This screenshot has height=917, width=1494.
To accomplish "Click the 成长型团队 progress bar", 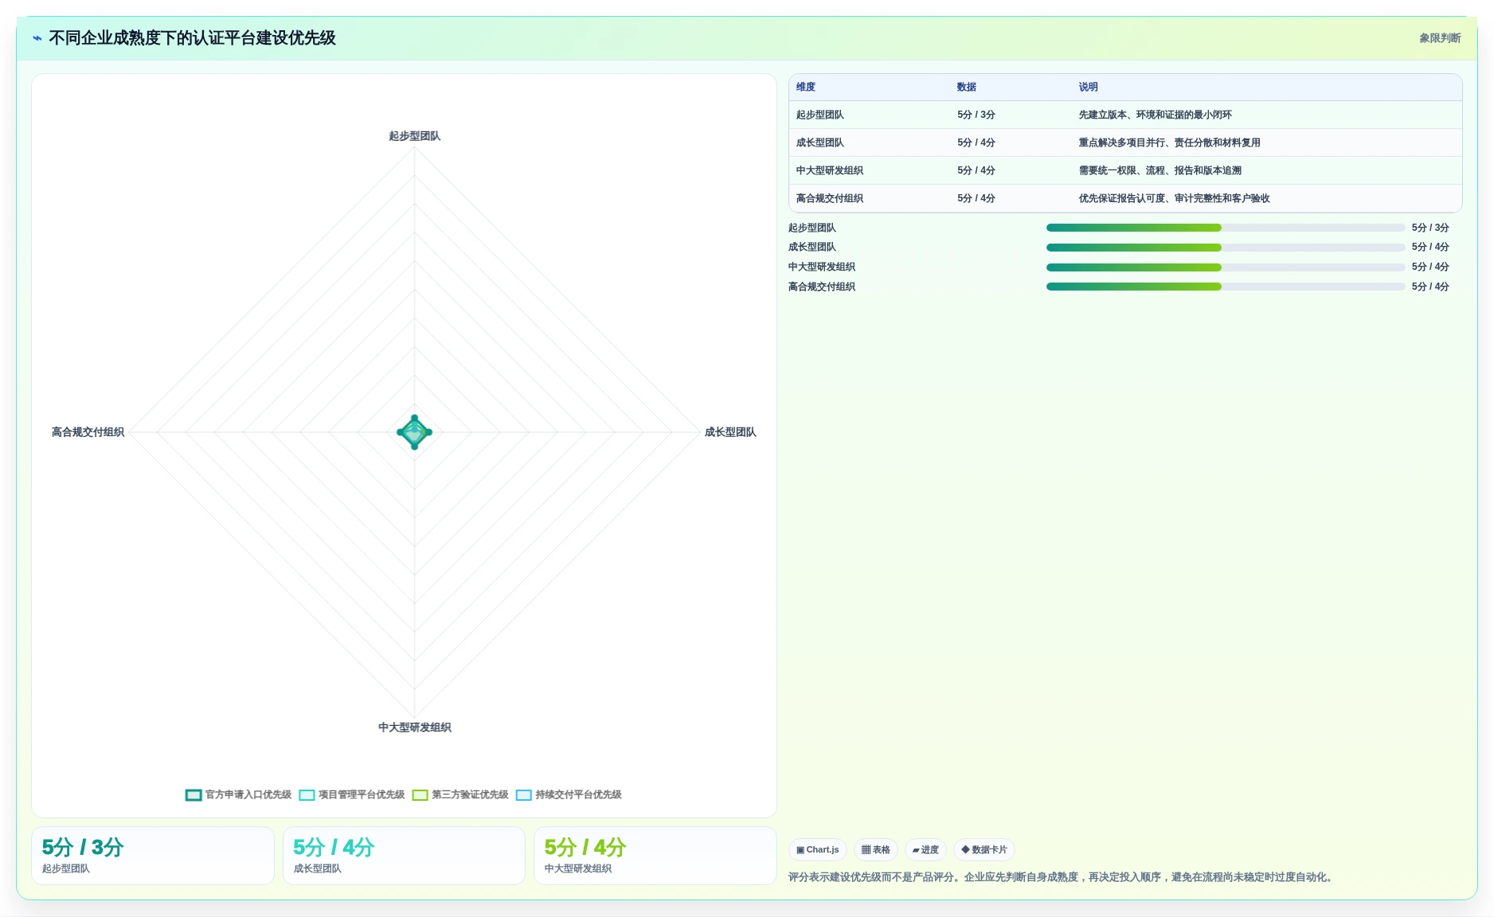I will [x=1226, y=248].
